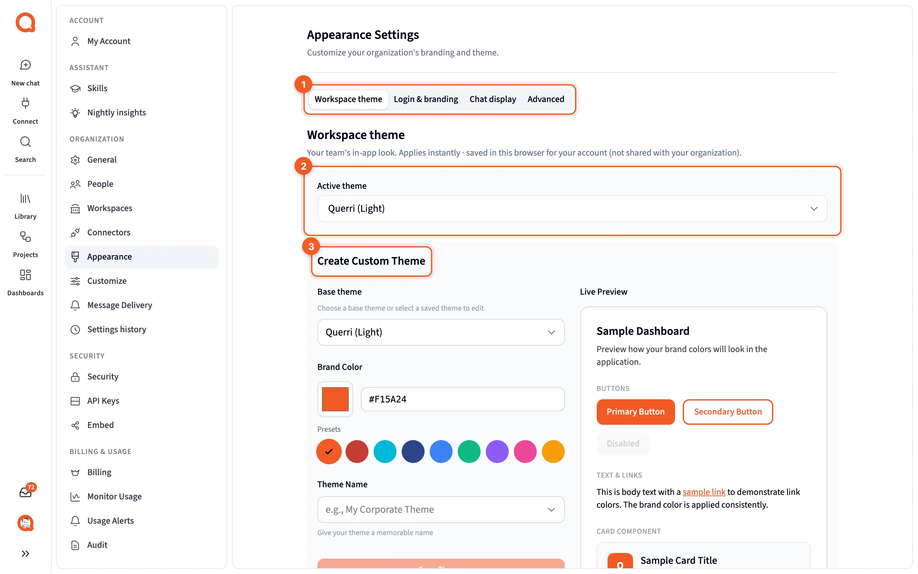
Task: Click the Sample Card Title text
Action: (x=679, y=560)
